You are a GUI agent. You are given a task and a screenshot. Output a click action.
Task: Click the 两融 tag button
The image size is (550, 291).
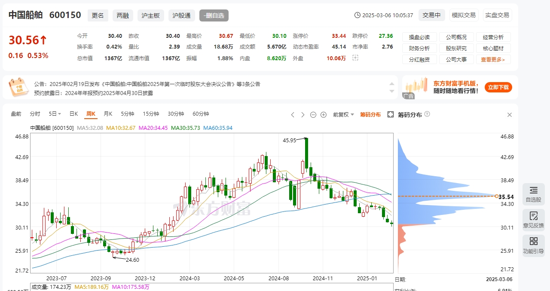click(123, 15)
